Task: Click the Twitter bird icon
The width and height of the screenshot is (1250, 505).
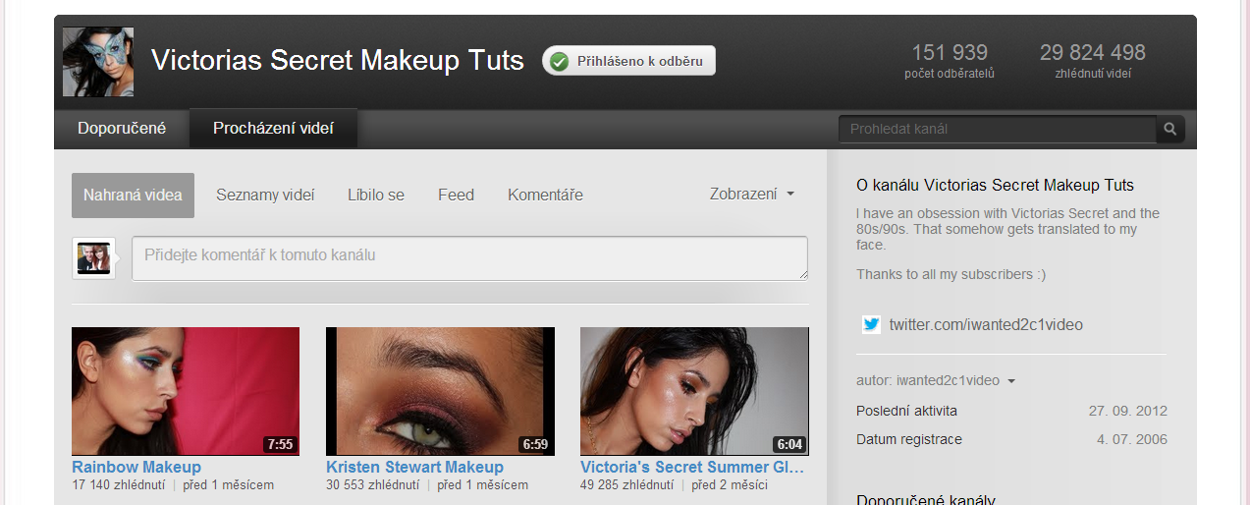Action: (x=871, y=324)
